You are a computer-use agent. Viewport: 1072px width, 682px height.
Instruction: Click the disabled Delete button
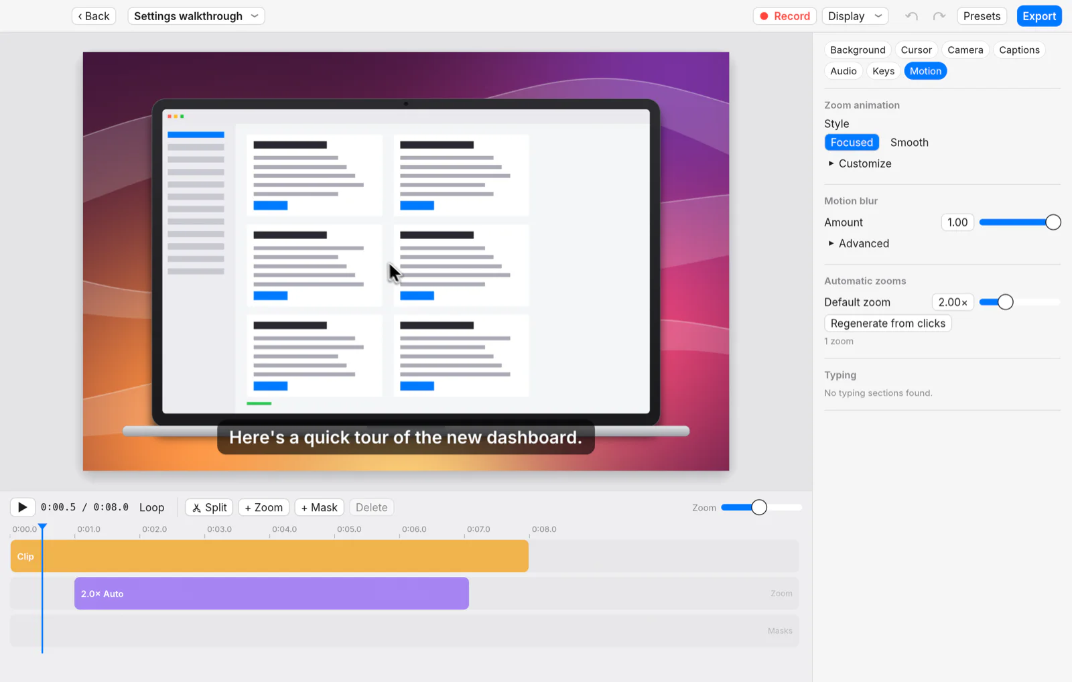point(372,507)
